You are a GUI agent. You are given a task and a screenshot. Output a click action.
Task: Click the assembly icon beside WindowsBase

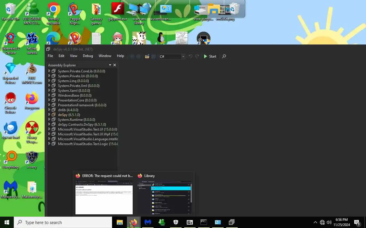tap(53, 95)
